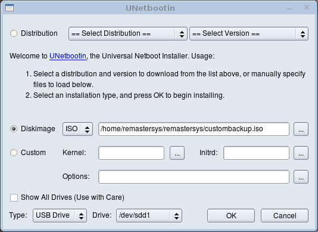318x232 pixels.
Task: Open the Type dropdown showing USB Drive
Action: [60, 215]
